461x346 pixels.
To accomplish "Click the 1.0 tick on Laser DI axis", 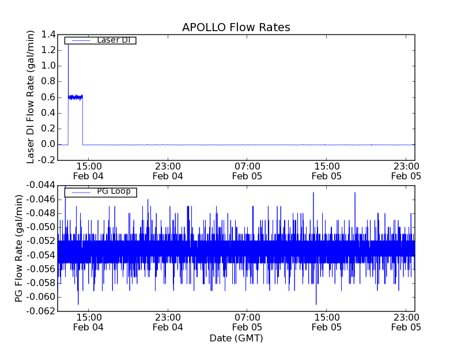I will point(48,66).
